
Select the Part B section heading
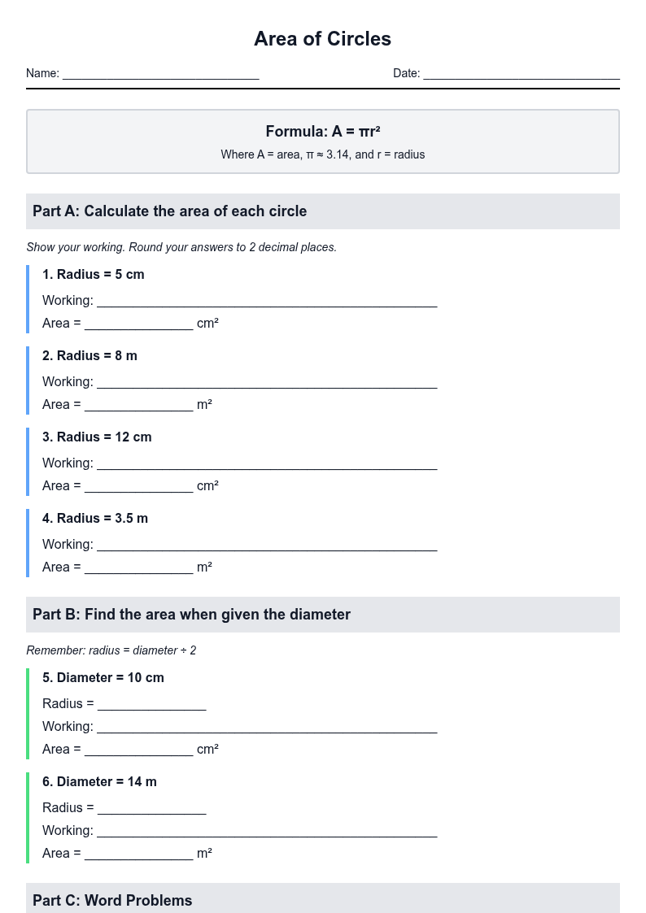(323, 615)
